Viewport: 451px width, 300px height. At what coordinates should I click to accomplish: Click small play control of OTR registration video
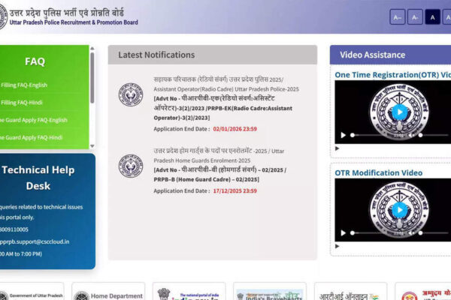coord(343,135)
